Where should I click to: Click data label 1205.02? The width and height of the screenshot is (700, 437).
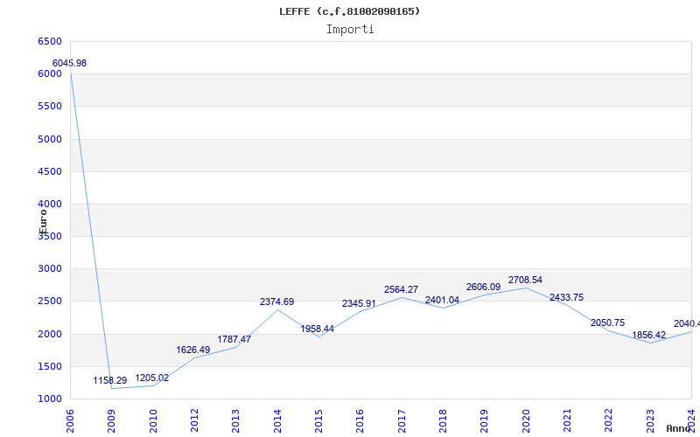point(151,378)
